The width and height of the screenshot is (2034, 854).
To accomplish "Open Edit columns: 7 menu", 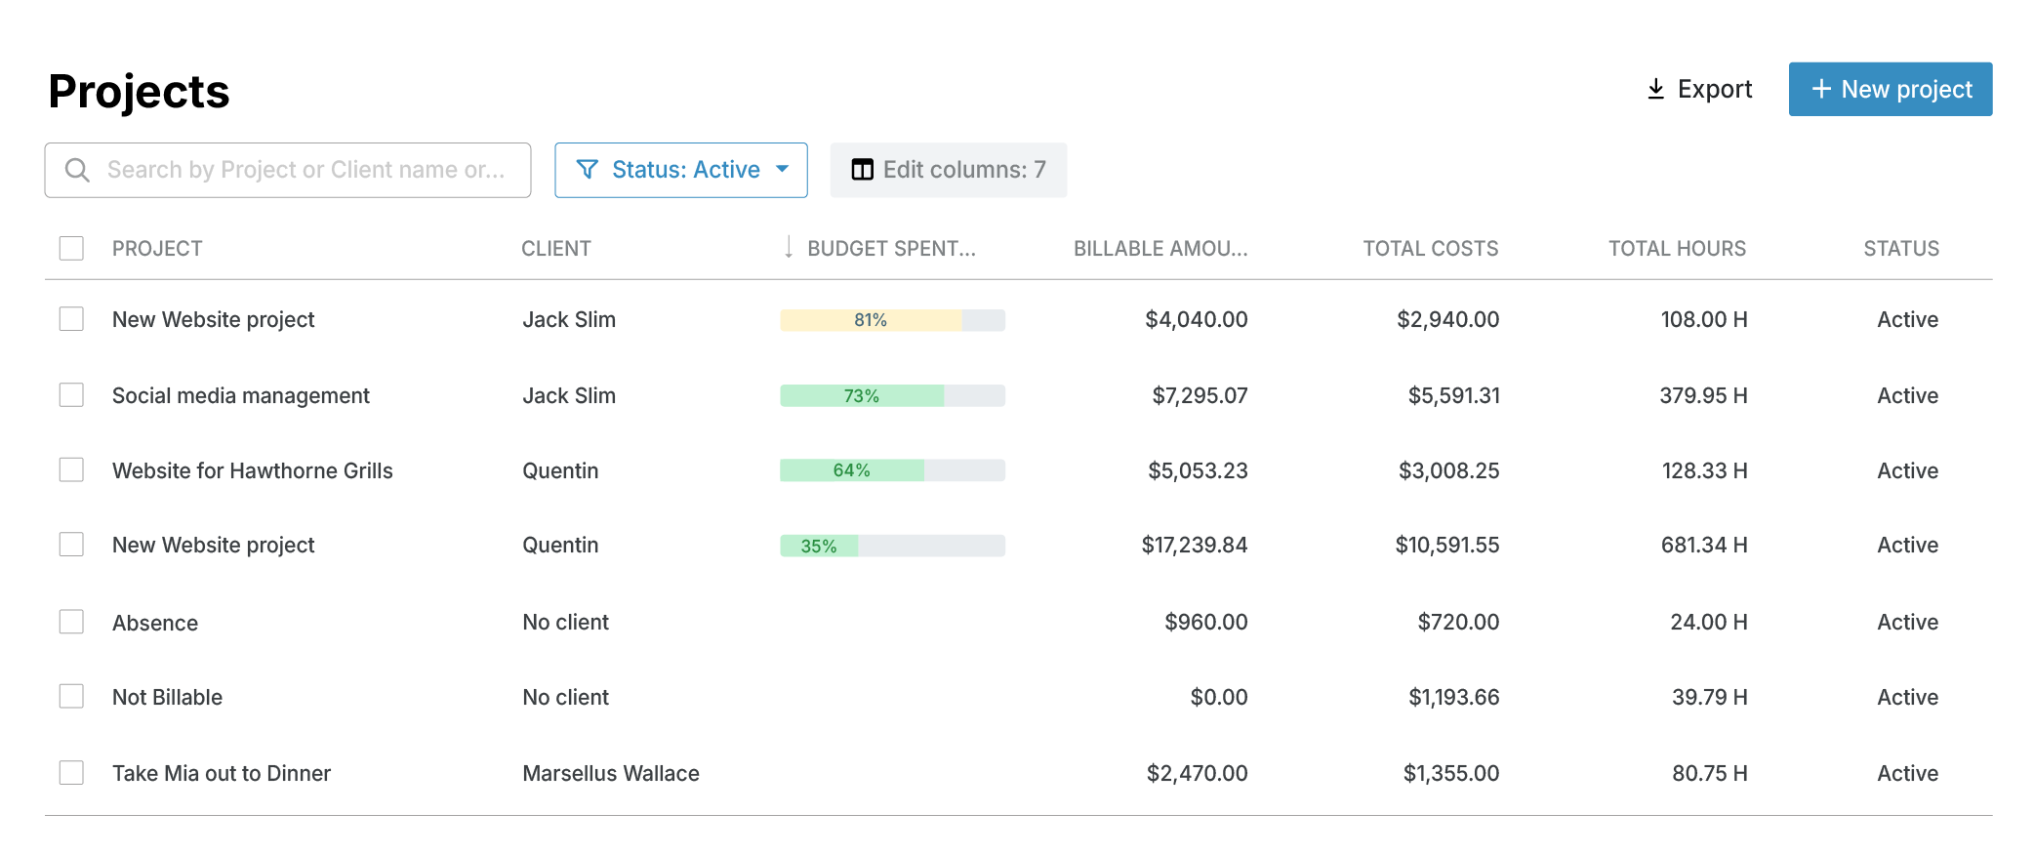I will [948, 170].
